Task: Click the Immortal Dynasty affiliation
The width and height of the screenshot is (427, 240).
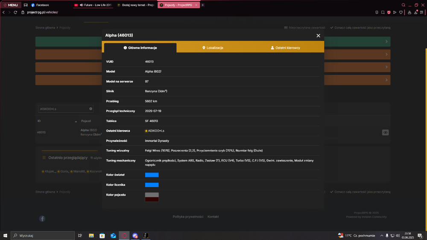Action: tap(157, 141)
